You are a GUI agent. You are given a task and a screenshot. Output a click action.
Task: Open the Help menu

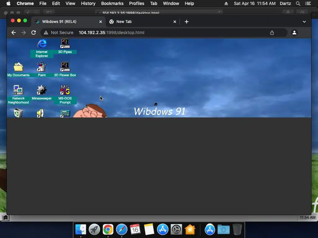(x=189, y=3)
